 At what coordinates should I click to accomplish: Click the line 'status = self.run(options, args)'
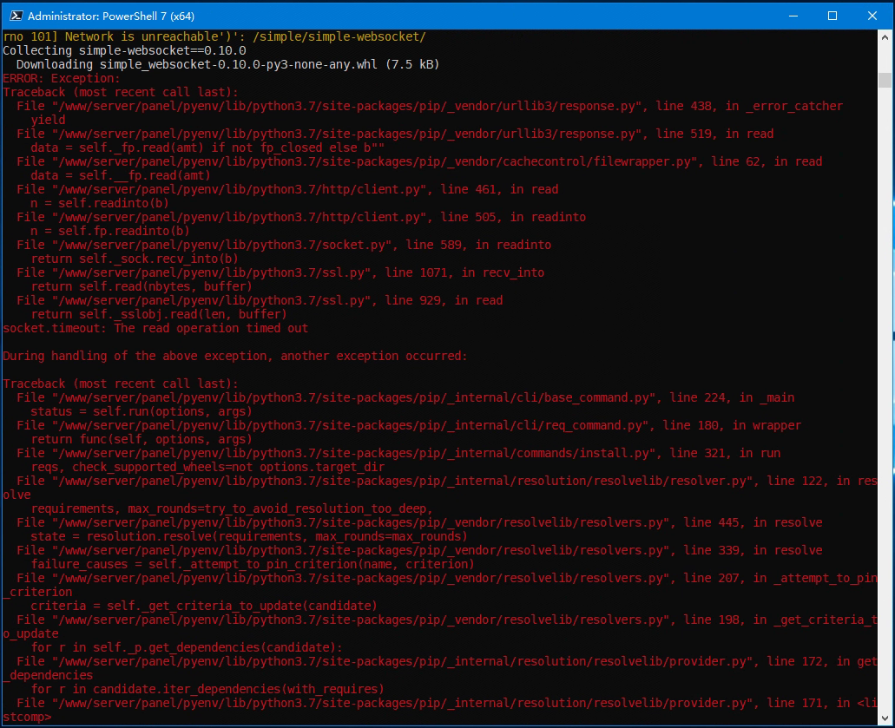tap(141, 411)
